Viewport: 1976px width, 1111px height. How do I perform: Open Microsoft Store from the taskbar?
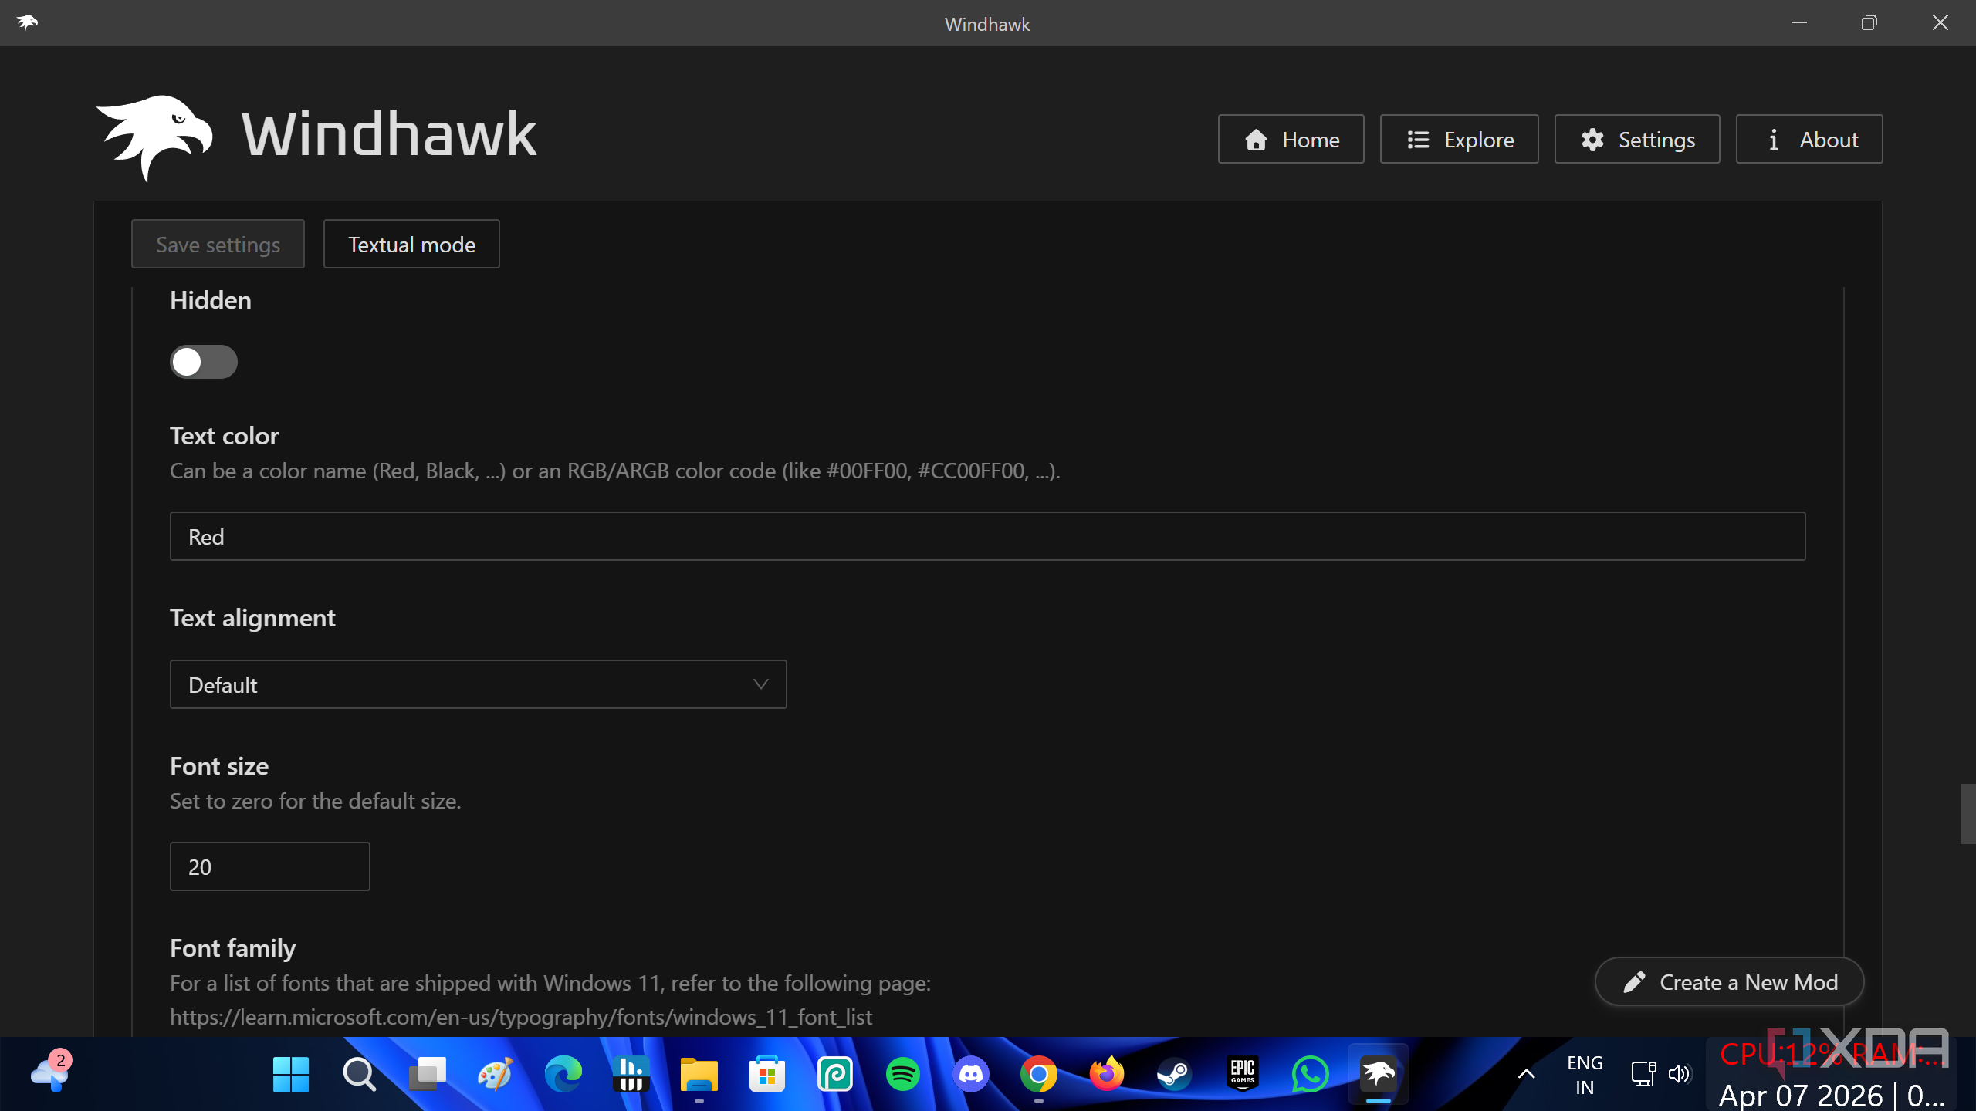pos(766,1074)
